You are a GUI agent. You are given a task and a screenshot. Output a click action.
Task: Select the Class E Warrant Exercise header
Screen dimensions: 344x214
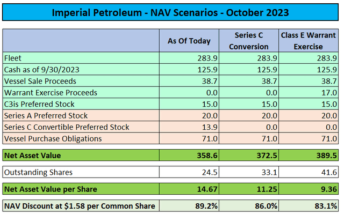[309, 40]
